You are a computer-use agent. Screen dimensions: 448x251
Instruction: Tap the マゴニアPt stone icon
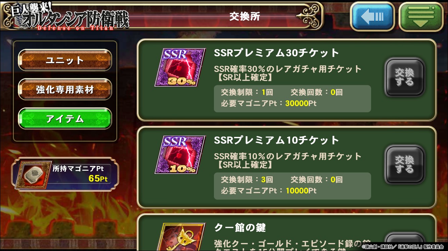pos(32,174)
